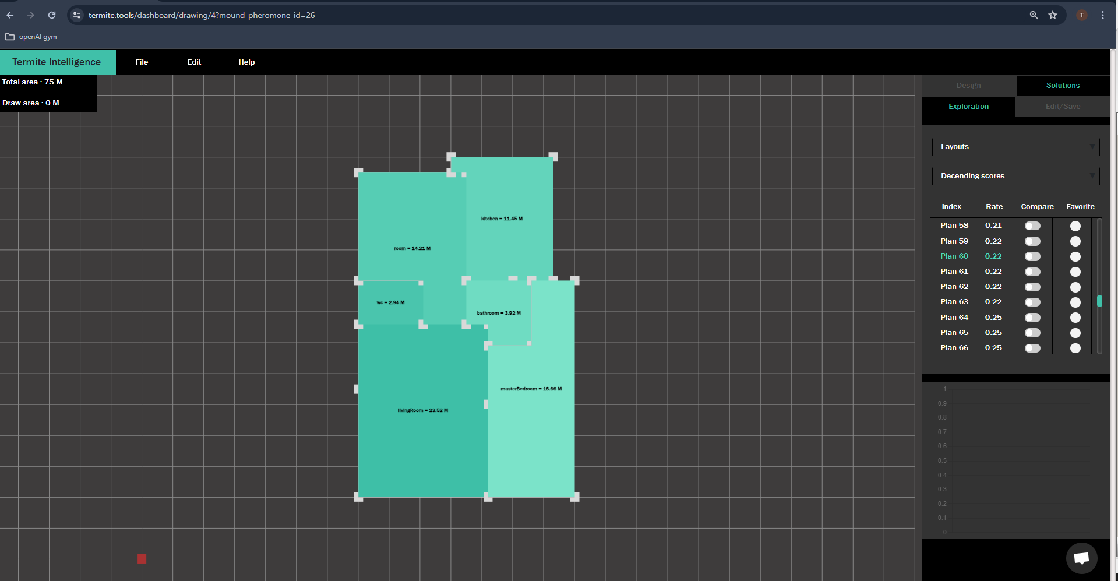
Task: Click the red square marker on canvas
Action: coord(142,559)
